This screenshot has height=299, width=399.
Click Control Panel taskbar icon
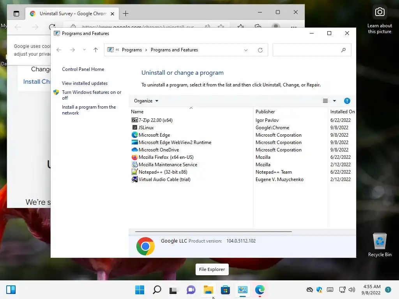[x=242, y=290]
